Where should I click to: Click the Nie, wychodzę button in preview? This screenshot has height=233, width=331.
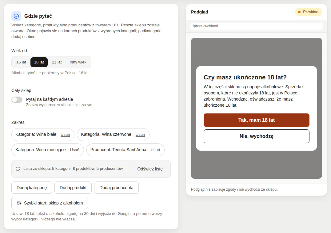click(x=257, y=136)
